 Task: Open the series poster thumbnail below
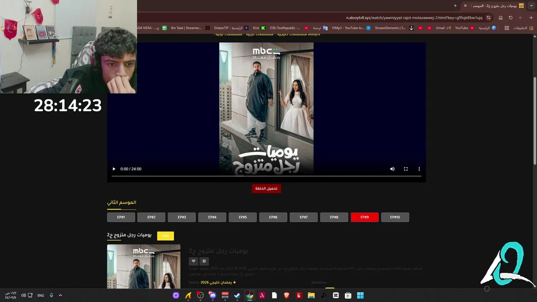(x=143, y=266)
